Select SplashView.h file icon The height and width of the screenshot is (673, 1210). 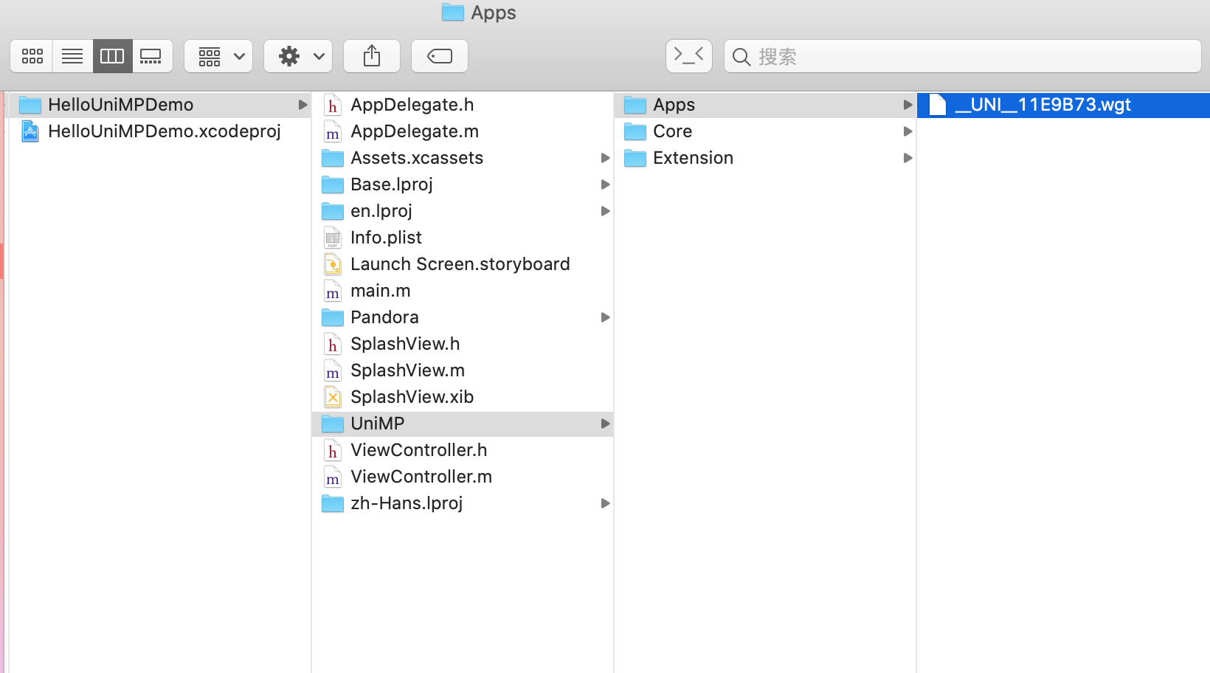pos(333,344)
